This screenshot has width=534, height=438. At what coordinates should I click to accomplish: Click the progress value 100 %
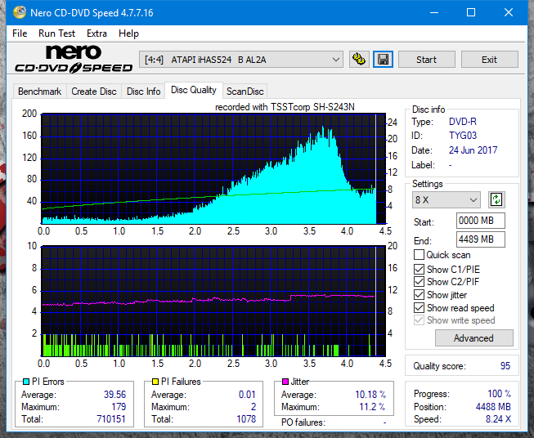point(500,394)
